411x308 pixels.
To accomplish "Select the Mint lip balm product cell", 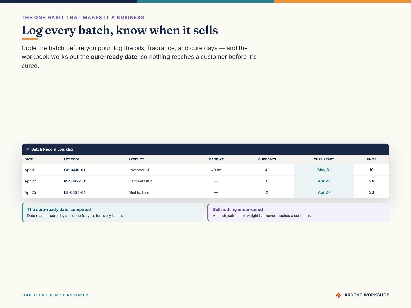I will pos(139,192).
